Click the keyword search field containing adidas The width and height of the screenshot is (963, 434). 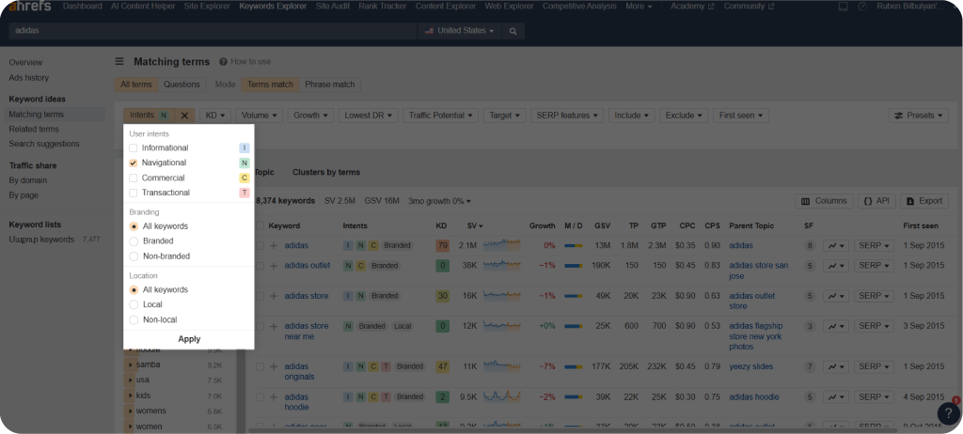point(213,31)
